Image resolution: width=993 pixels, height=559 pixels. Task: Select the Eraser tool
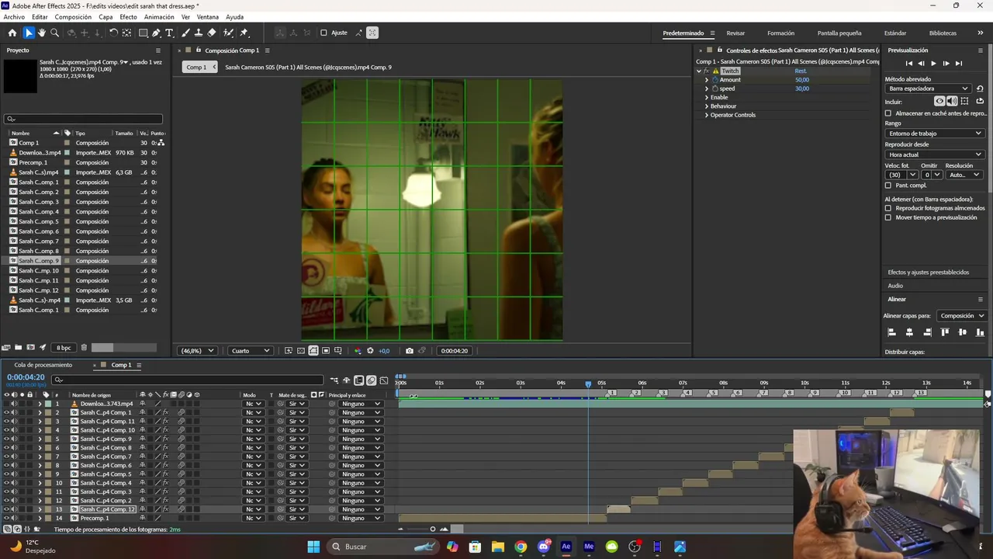(212, 33)
